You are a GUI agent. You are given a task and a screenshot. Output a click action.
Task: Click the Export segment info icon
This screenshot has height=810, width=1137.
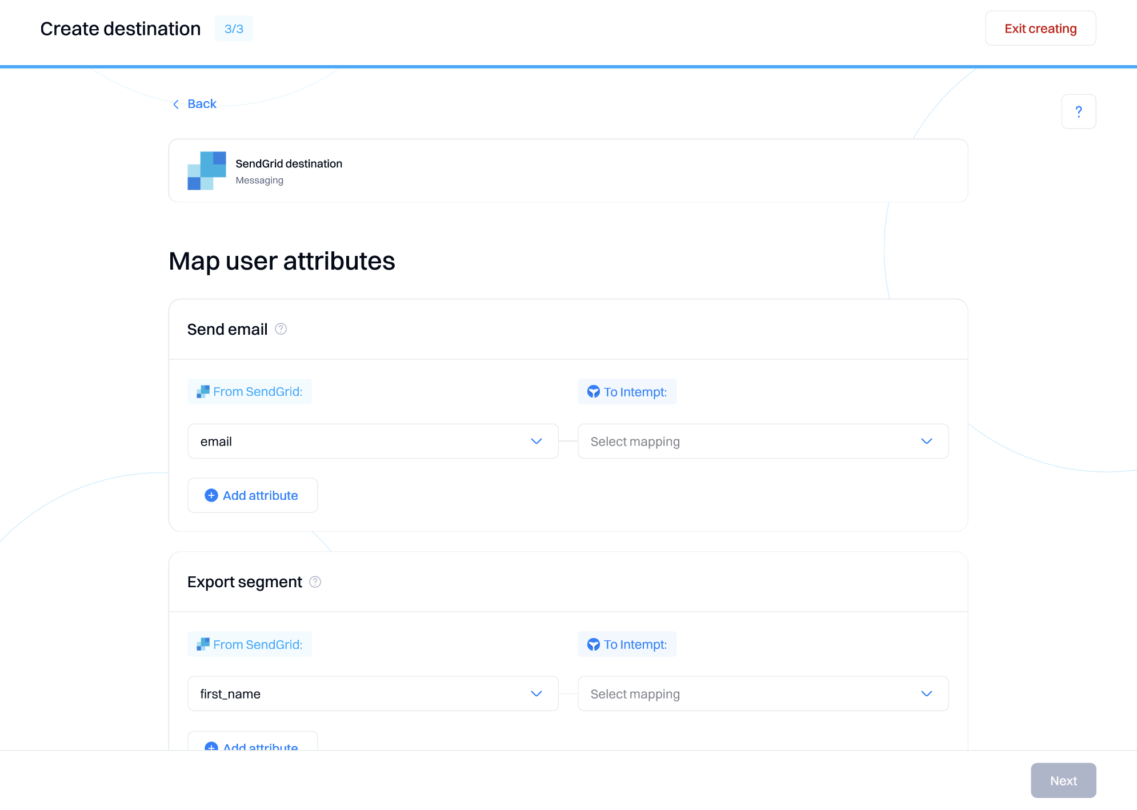(315, 582)
